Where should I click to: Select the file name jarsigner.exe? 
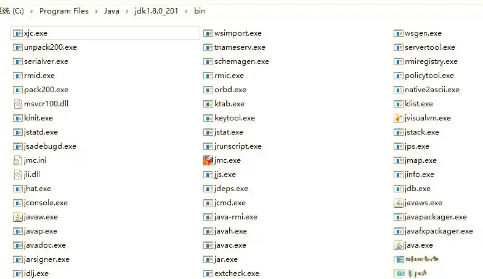(47, 259)
